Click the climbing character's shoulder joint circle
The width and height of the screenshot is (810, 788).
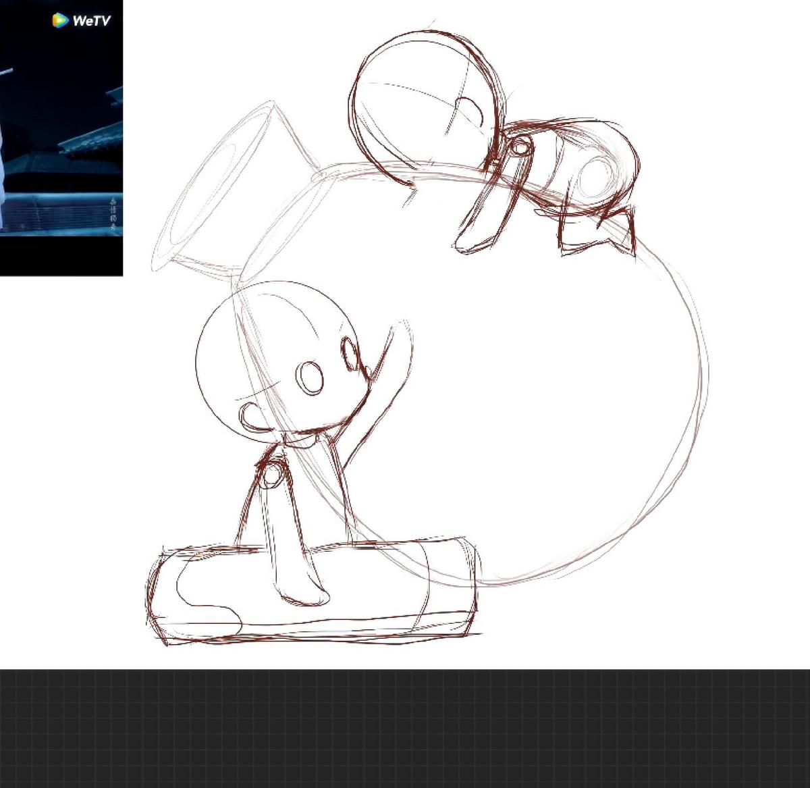[520, 146]
